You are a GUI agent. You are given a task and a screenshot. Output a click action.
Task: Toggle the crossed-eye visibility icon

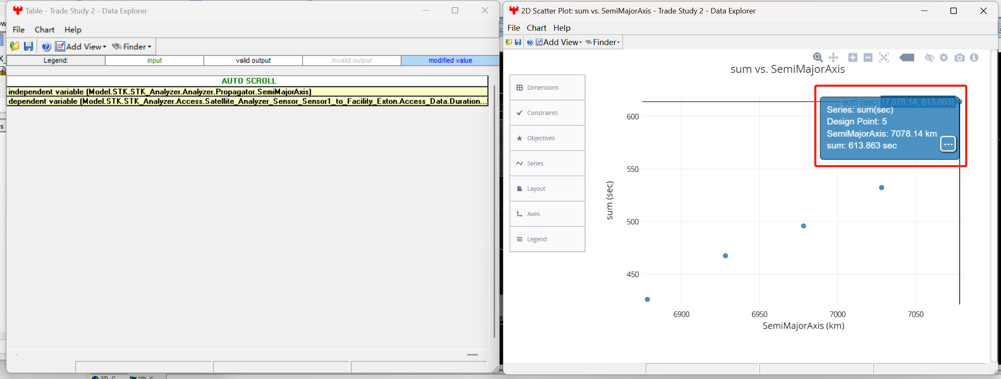point(929,58)
